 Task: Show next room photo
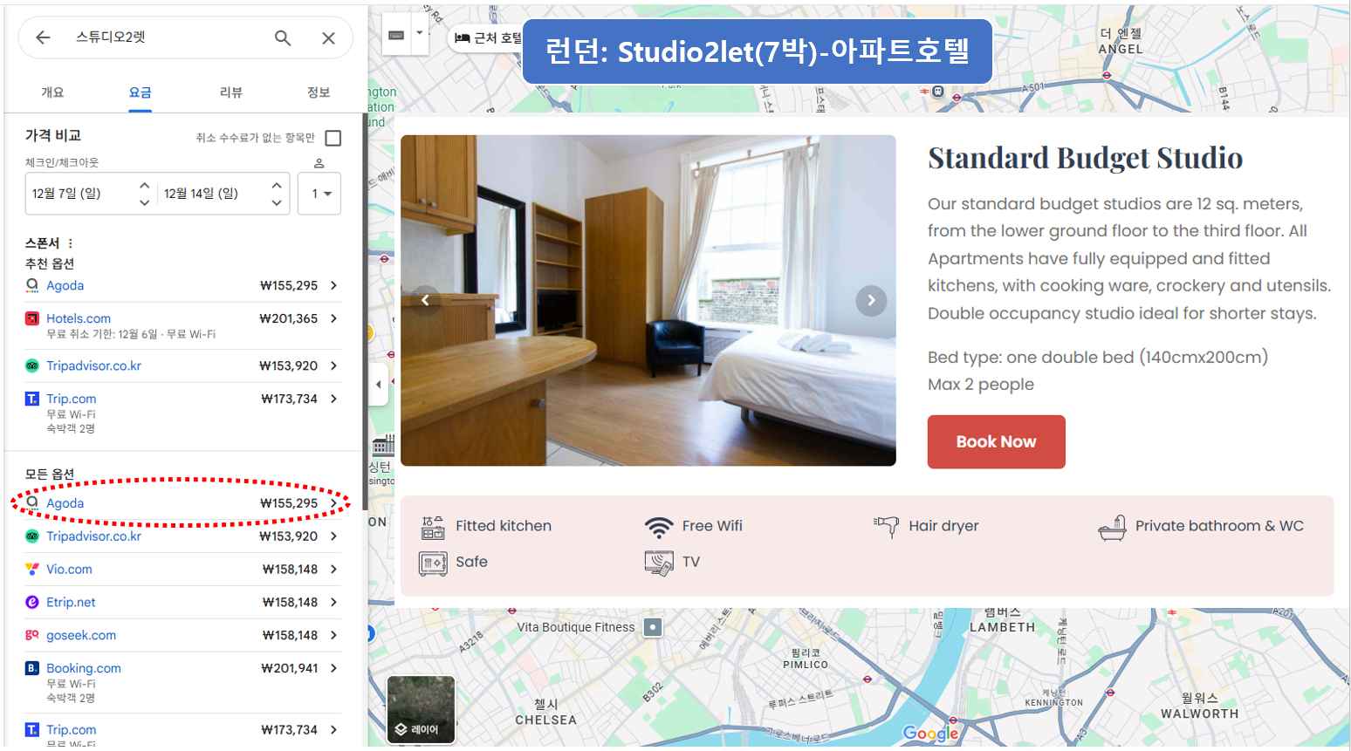871,301
